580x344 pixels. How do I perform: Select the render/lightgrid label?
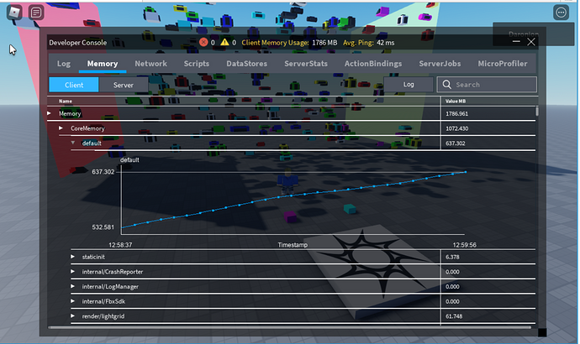tap(103, 316)
